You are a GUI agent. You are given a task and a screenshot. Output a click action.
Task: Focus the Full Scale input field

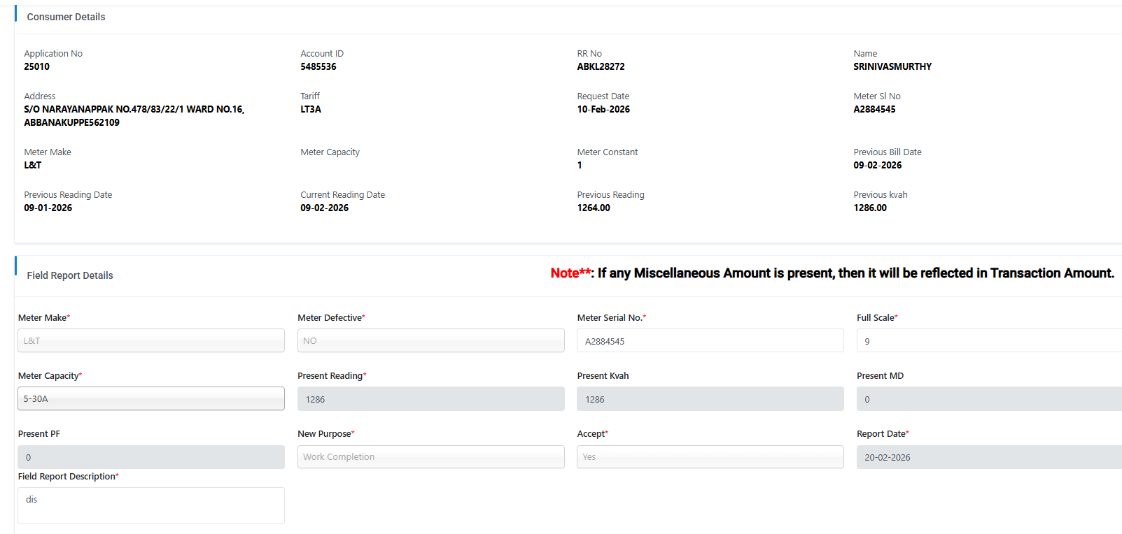(988, 341)
